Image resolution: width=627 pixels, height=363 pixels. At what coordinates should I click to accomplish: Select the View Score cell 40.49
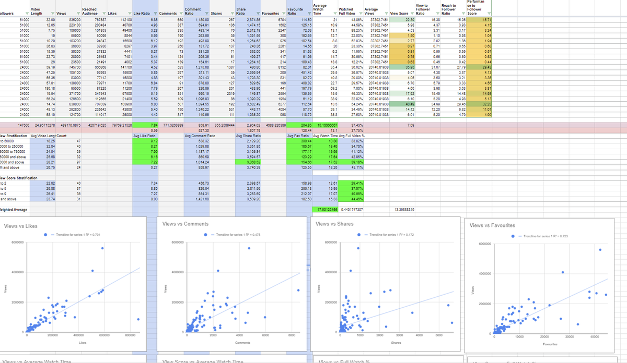coord(403,104)
